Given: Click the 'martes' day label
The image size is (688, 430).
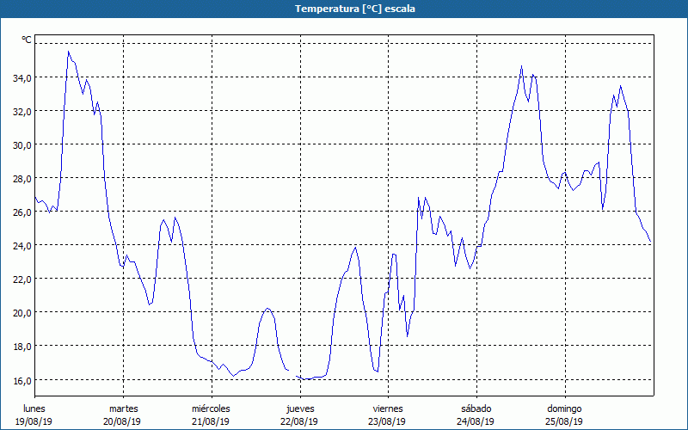Looking at the screenshot, I should [x=124, y=408].
